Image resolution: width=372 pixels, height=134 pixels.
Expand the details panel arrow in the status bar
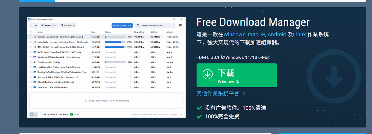pos(182,114)
